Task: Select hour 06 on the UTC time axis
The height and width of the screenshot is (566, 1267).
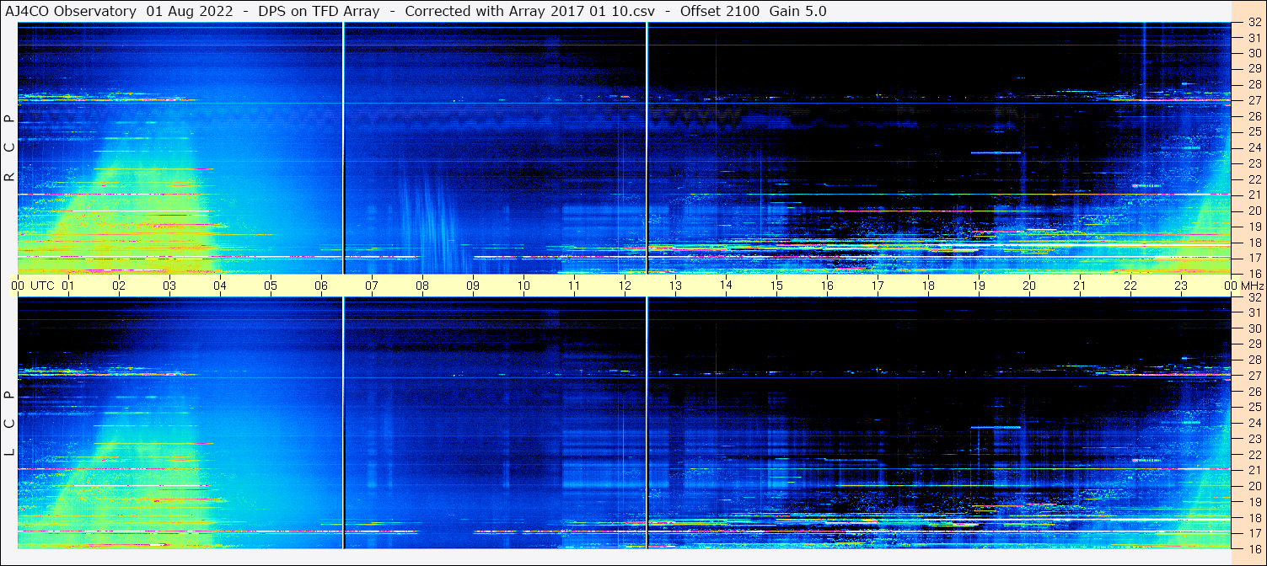Action: click(x=321, y=286)
